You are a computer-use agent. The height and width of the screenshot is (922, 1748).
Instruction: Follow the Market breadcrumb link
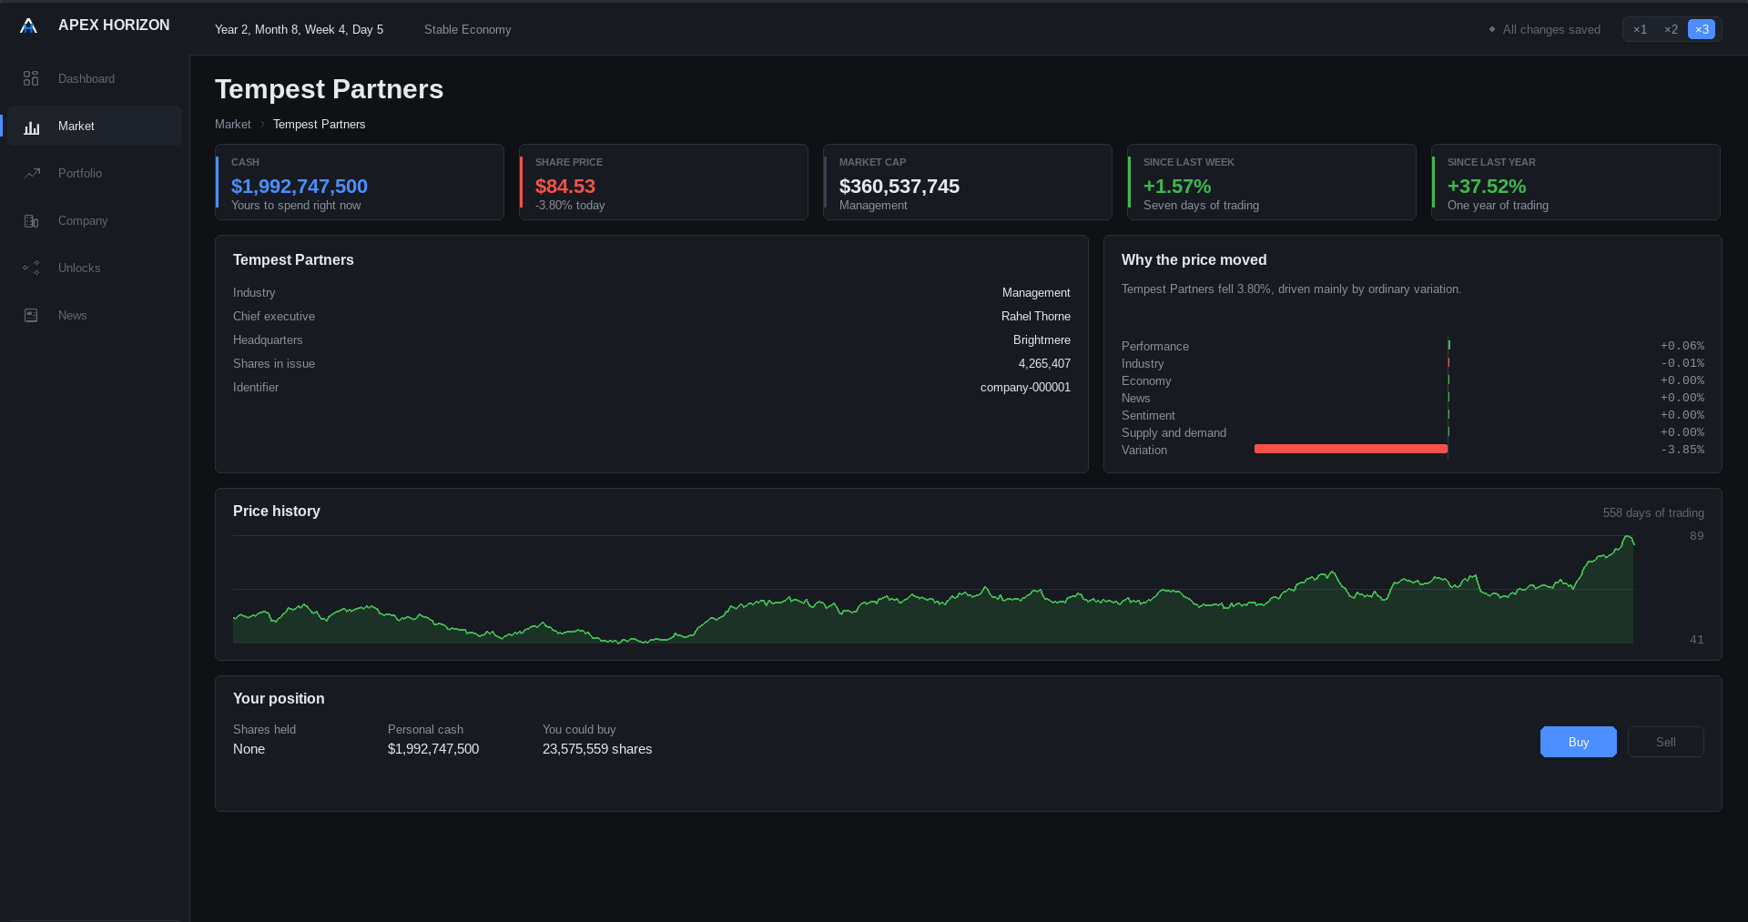click(233, 124)
